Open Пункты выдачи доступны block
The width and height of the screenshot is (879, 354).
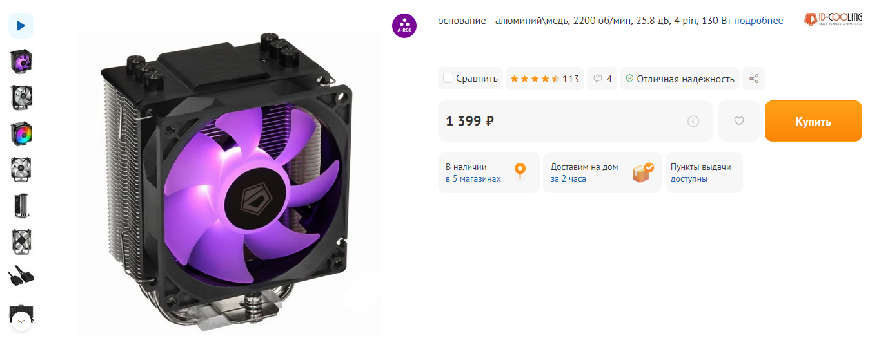(x=704, y=172)
